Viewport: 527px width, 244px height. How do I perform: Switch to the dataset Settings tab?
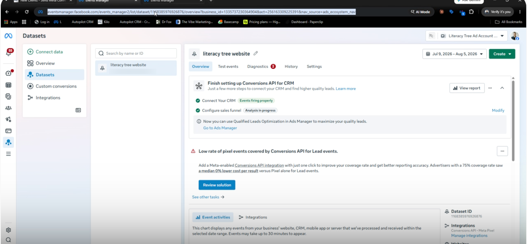point(314,66)
